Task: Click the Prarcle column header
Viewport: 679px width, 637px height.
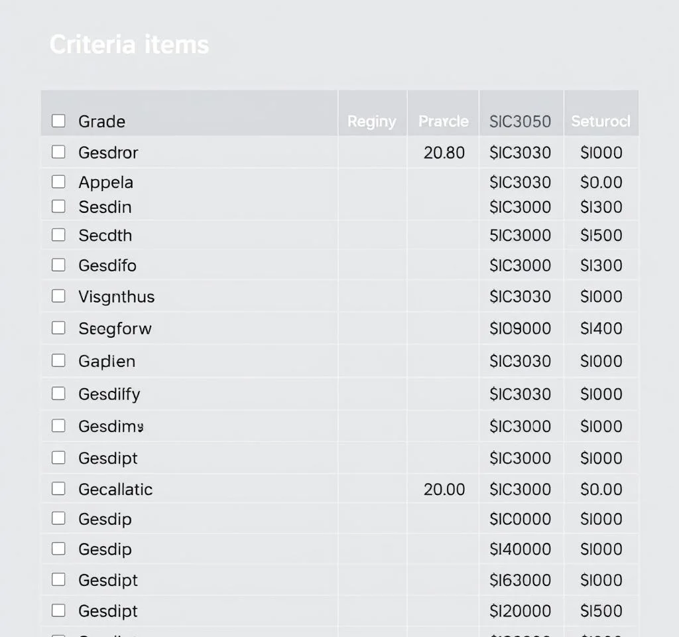Action: (443, 121)
